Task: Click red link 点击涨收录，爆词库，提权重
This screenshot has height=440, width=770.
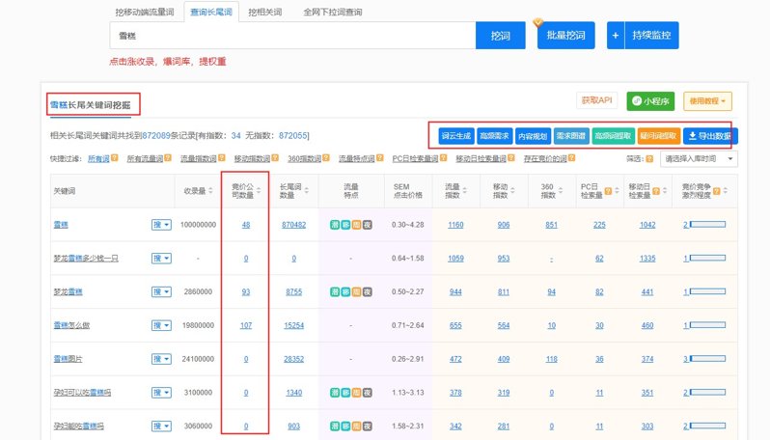Action: tap(168, 62)
